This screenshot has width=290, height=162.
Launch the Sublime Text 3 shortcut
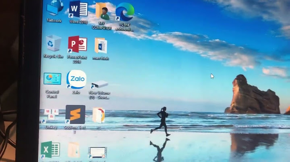75,114
